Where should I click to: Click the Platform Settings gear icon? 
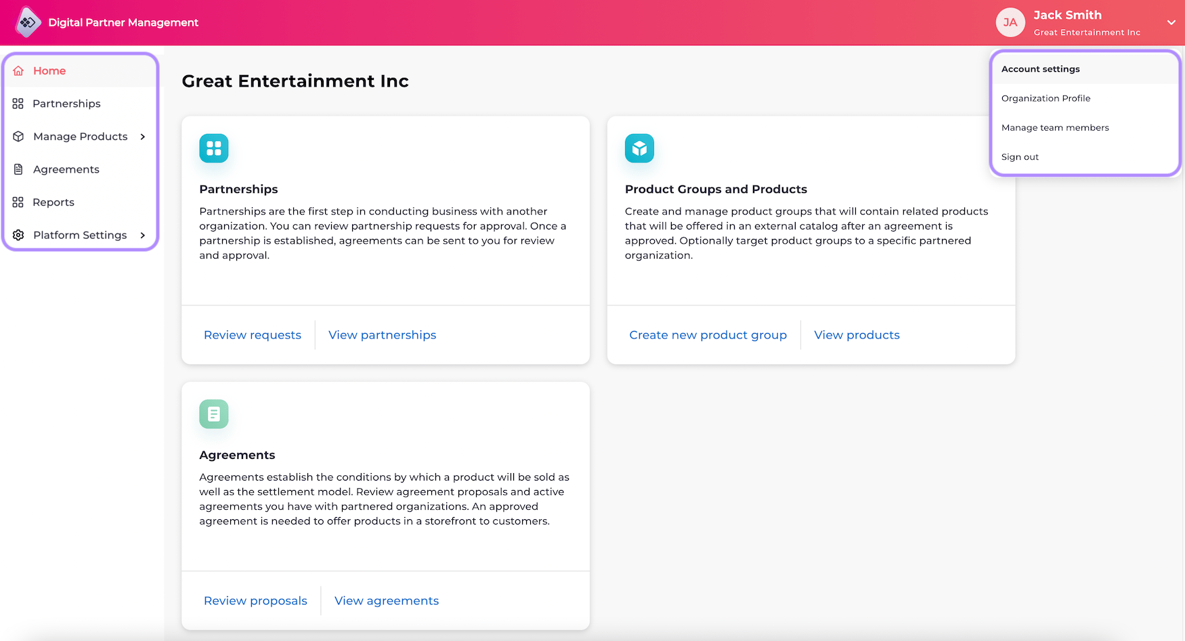pyautogui.click(x=18, y=235)
